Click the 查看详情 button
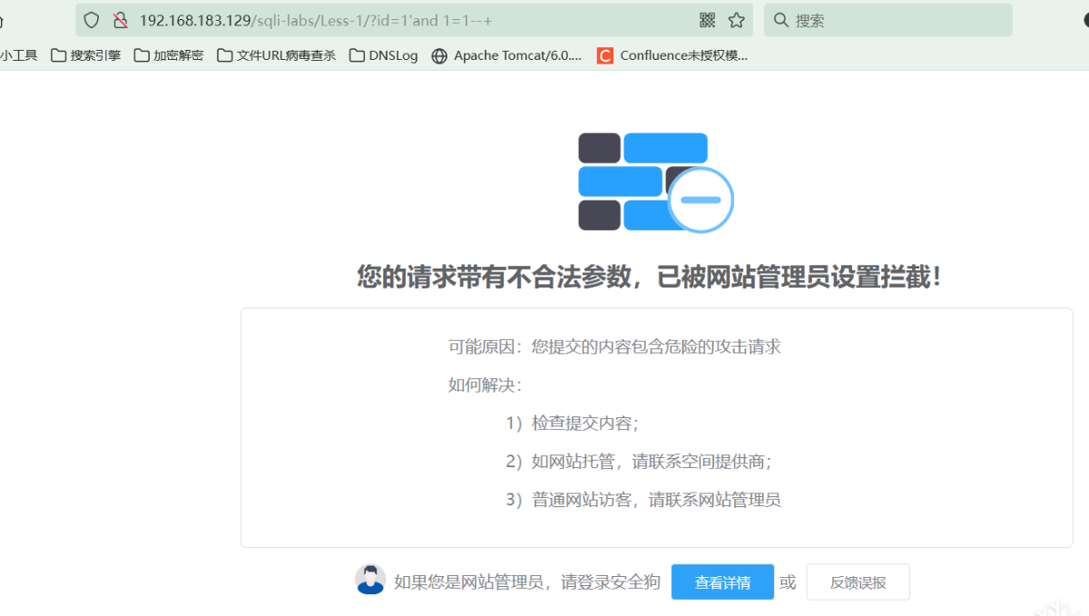 [722, 582]
